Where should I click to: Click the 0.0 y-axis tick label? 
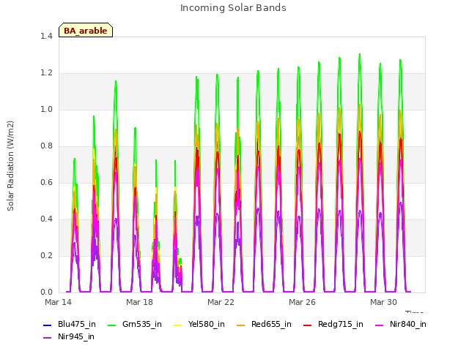click(x=46, y=292)
